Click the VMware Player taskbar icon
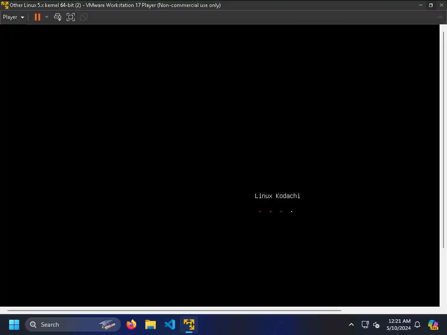 (189, 325)
